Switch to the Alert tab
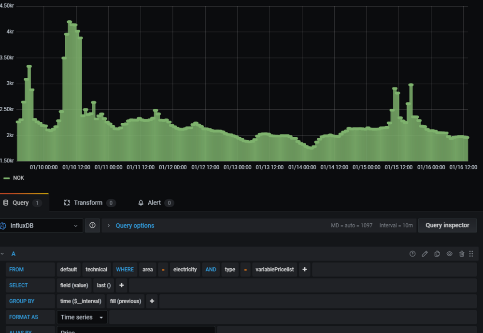483x333 pixels. 154,203
